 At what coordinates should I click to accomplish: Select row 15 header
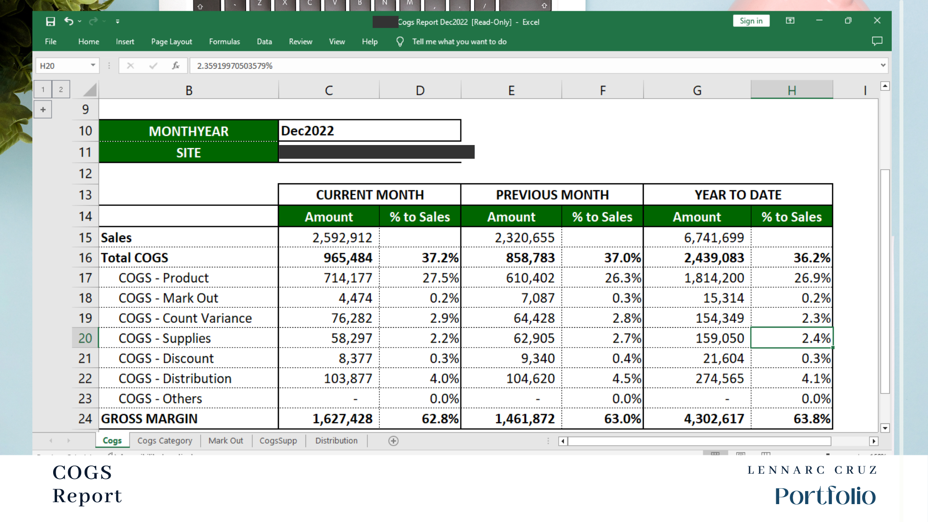[x=85, y=237]
